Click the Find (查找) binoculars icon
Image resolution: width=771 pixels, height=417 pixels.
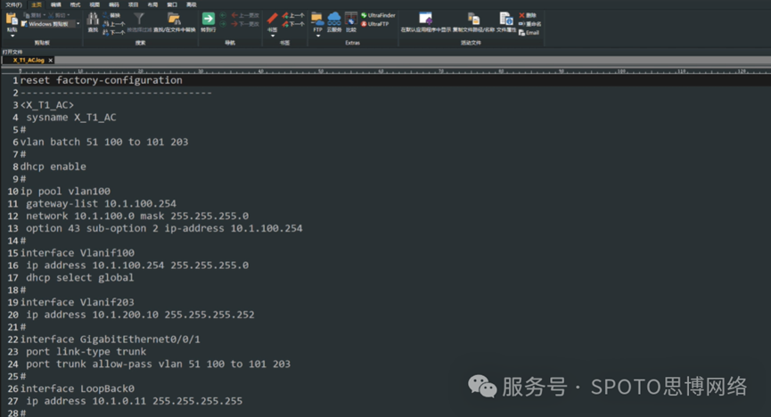(x=93, y=19)
